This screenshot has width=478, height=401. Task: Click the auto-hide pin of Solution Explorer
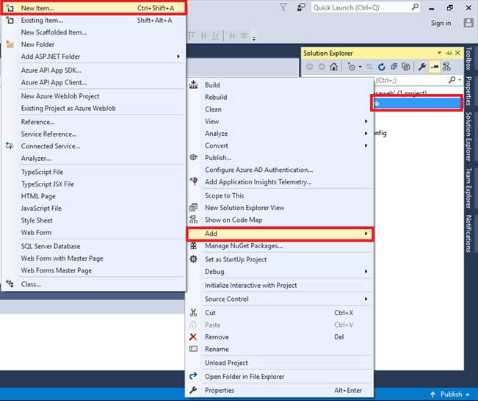(x=449, y=53)
